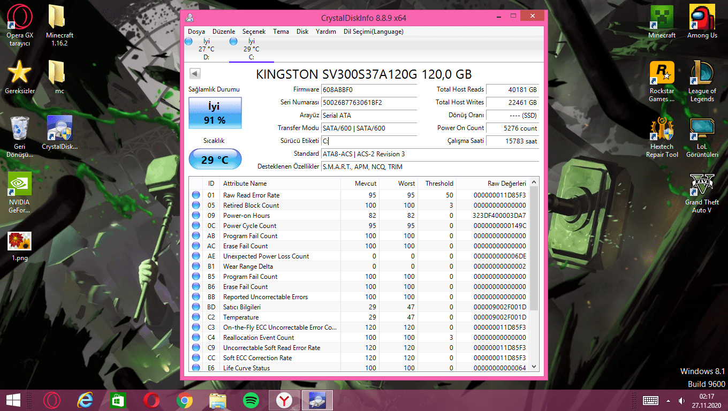Viewport: 728px width, 411px height.
Task: Open the Minecraft 1.16.2 folder
Action: 59,25
